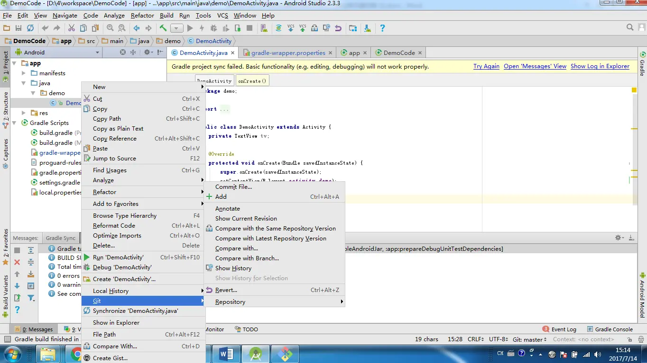Expand the res folder tree node

pos(24,113)
